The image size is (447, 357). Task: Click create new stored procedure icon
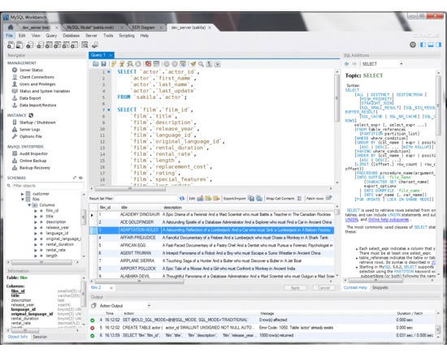pos(66,45)
